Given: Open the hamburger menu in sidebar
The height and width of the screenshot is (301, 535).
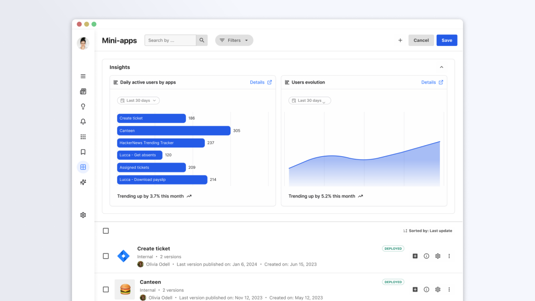Looking at the screenshot, I should [83, 76].
